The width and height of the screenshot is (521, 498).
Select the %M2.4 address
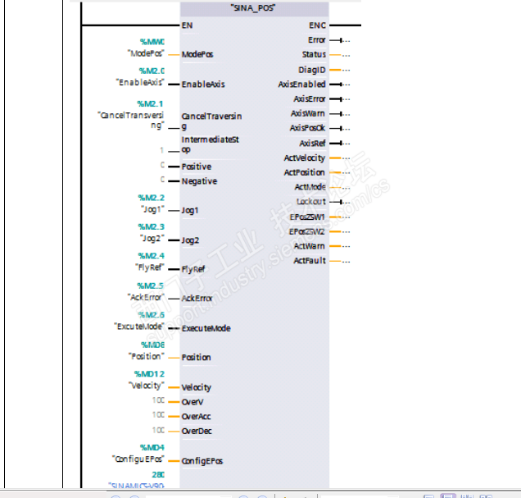[152, 256]
